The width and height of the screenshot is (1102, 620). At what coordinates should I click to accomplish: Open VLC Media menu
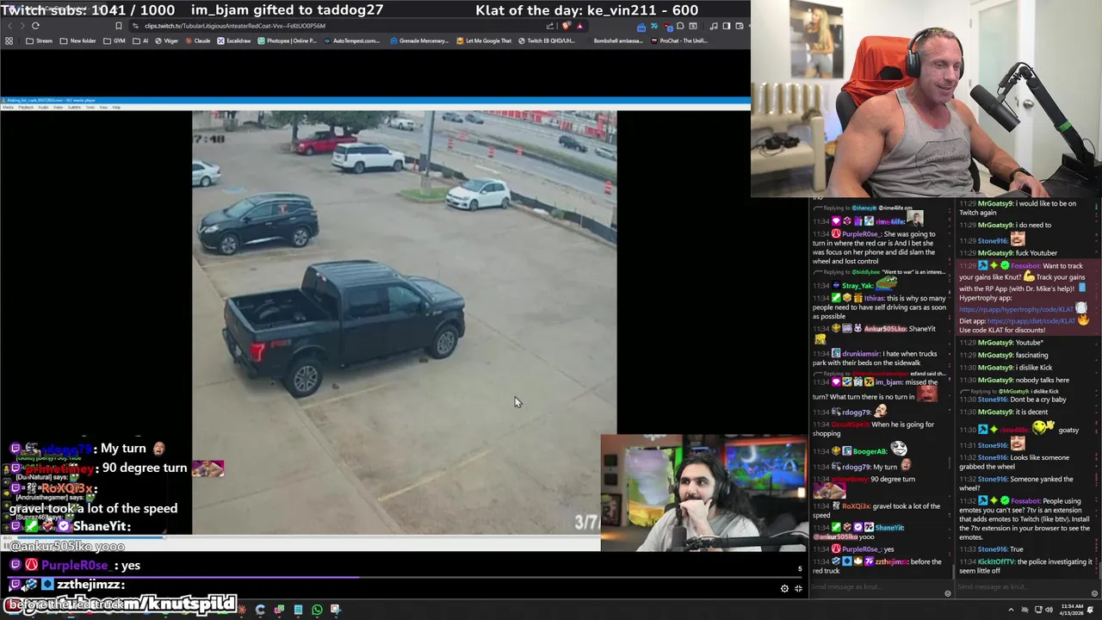(9, 107)
